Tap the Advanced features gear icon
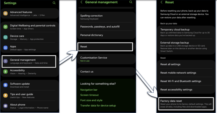Screen dimensions: 217x113 click(5, 13)
